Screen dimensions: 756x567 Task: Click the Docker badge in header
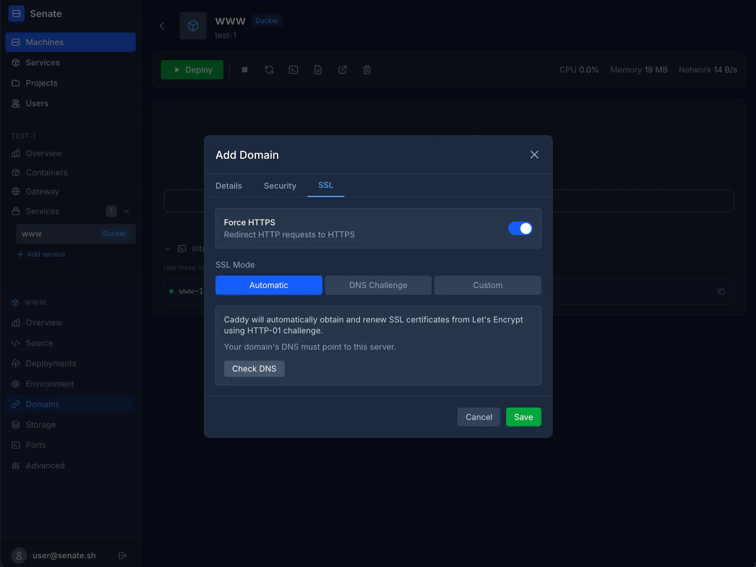coord(267,20)
